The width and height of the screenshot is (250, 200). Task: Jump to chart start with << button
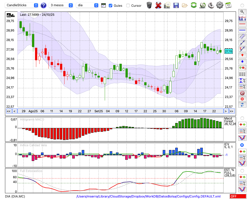9,111
